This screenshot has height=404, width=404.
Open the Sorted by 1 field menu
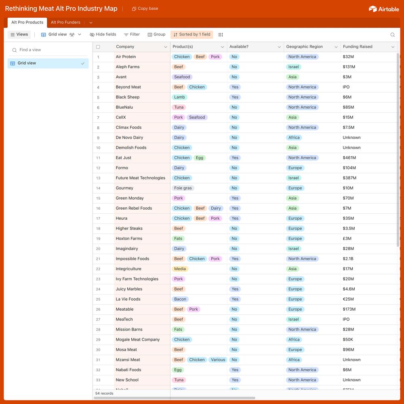(x=191, y=34)
